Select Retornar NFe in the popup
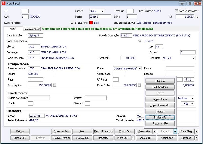Image resolution: width=203 pixels, height=144 pixels. pos(160,123)
